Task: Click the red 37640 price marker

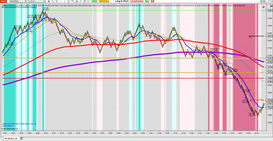Action: point(269,100)
